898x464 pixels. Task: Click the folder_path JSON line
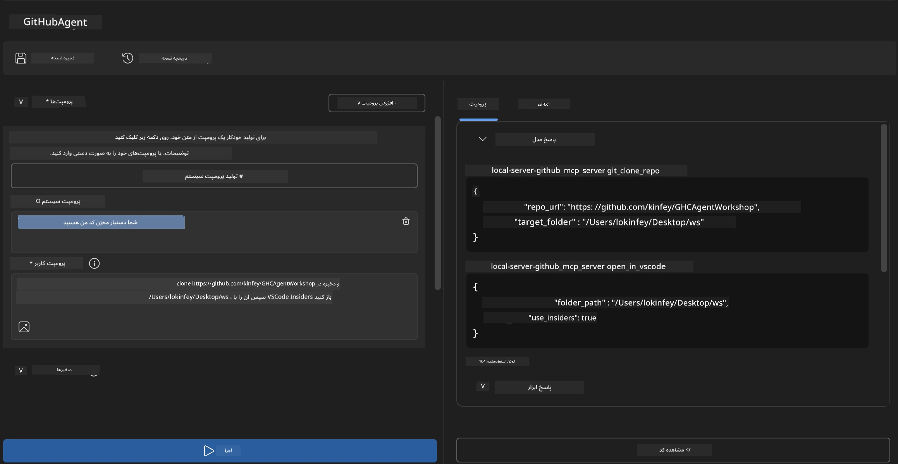[x=641, y=302]
